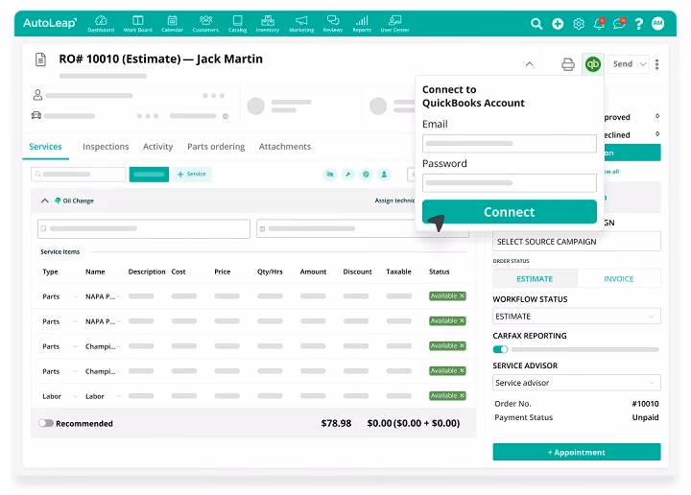This screenshot has height=495, width=691.
Task: Click the Connect button for QuickBooks
Action: tap(509, 212)
